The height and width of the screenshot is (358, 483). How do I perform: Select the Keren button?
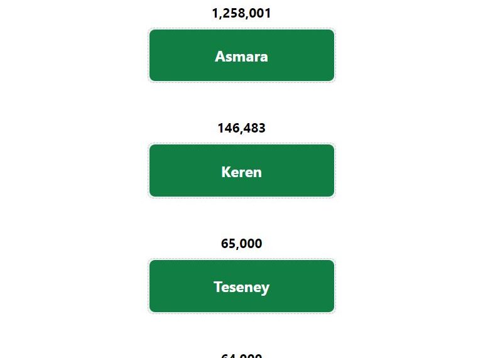[241, 170]
